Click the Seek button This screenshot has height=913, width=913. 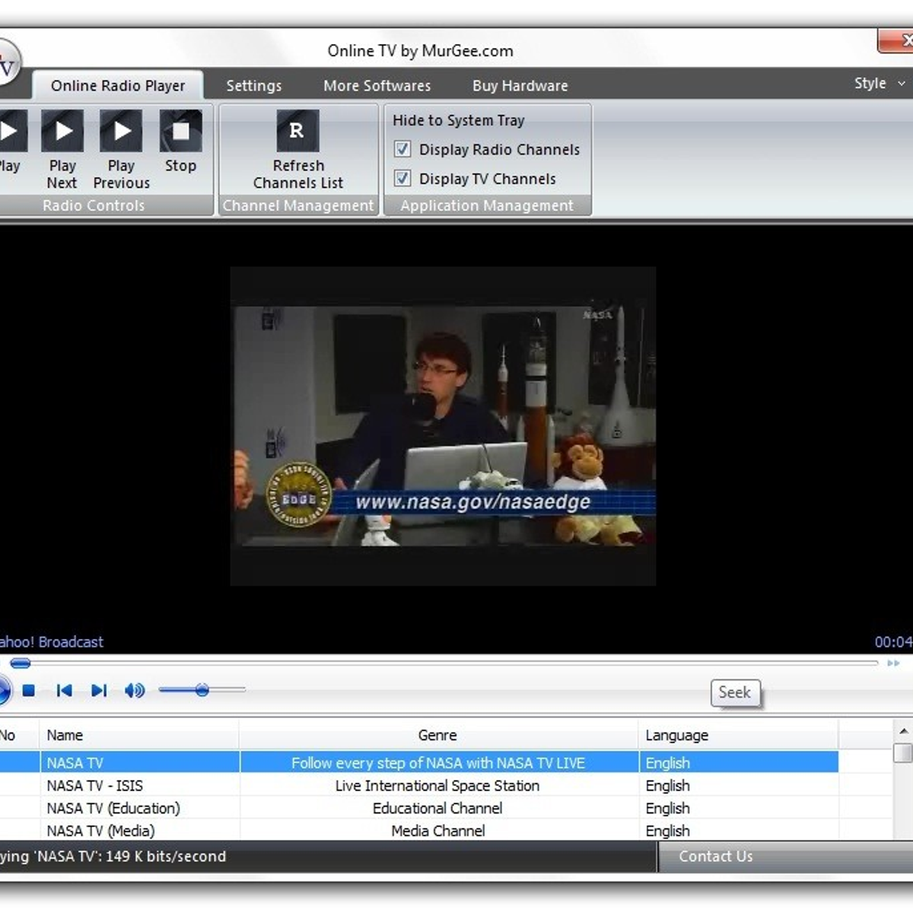[x=734, y=692]
